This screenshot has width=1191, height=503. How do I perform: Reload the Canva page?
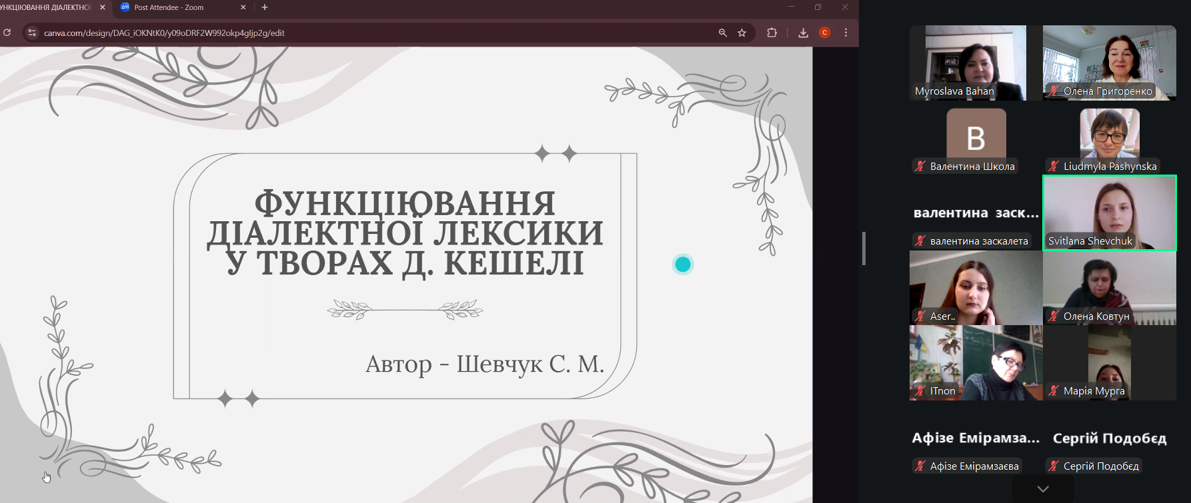[x=7, y=33]
